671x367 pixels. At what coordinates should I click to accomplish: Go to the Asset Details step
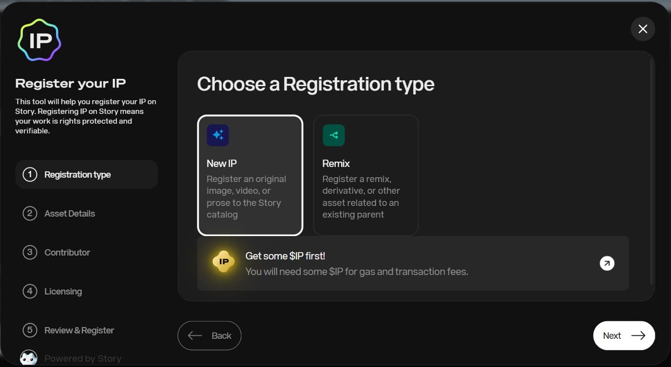[70, 213]
